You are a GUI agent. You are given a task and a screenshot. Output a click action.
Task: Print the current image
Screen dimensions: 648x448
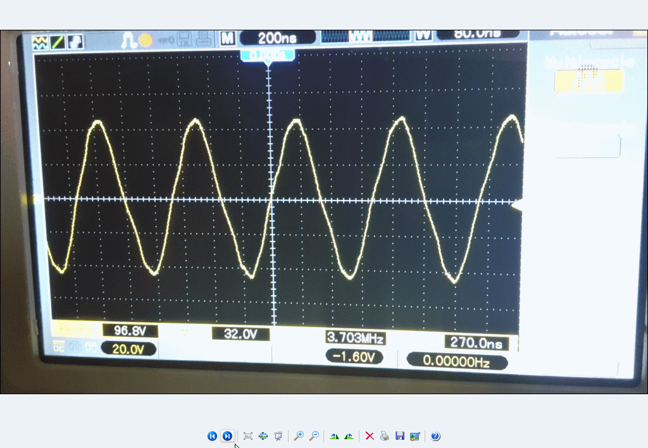[x=384, y=436]
